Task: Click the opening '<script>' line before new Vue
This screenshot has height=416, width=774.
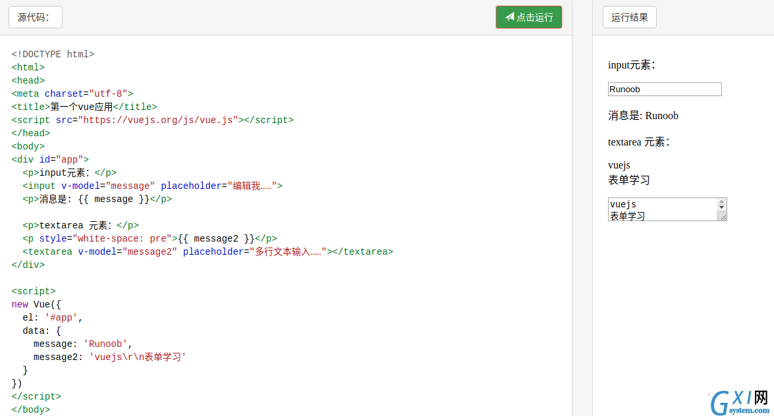Action: coord(34,292)
